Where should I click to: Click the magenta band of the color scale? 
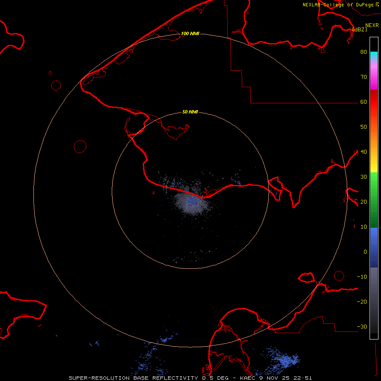coord(374,78)
